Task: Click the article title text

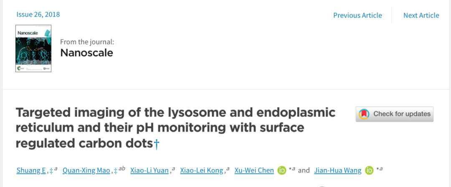Action: tap(175, 128)
